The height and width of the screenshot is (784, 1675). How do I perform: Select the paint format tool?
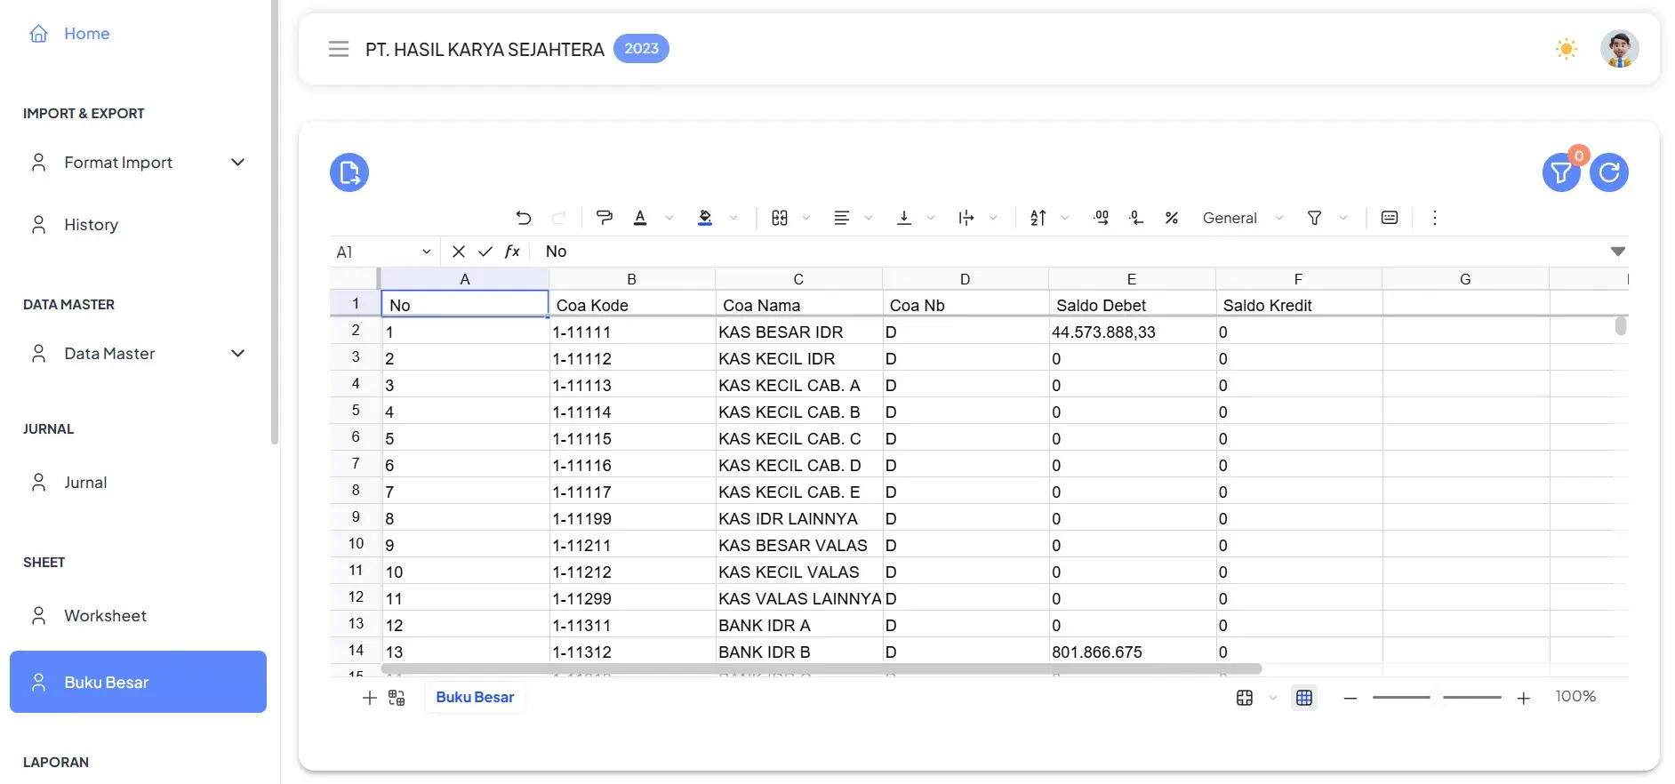coord(605,218)
